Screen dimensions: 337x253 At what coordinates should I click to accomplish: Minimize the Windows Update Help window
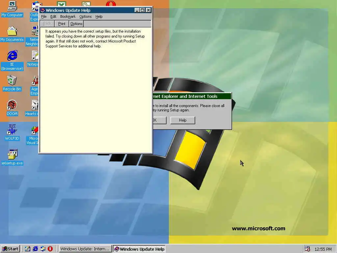137,10
